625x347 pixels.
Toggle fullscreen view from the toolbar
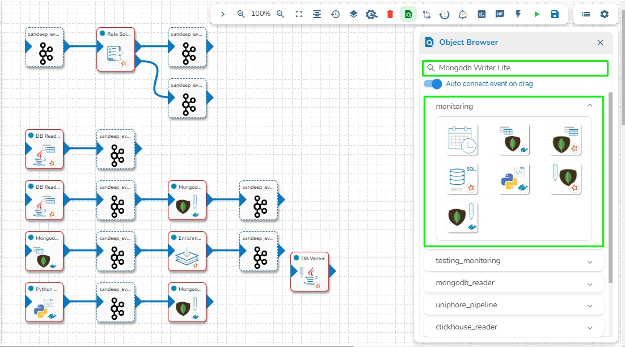click(299, 14)
